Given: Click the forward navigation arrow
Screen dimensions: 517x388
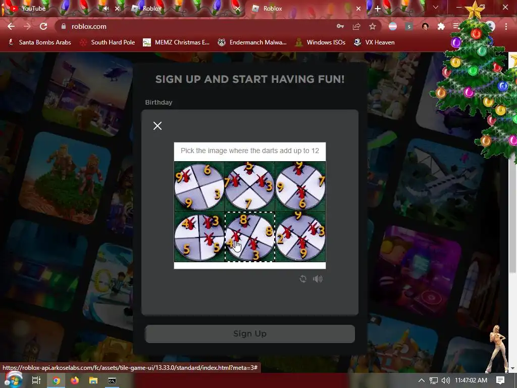Looking at the screenshot, I should coord(27,26).
